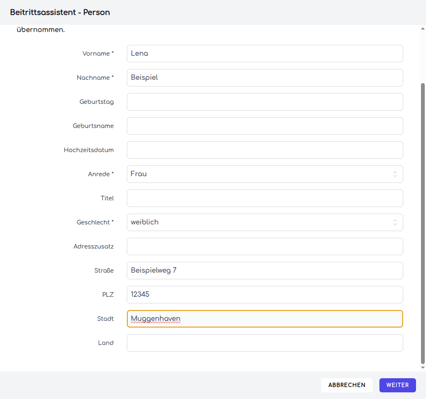Click the Anrede label text
Viewport: 426px width, 399px height.
(x=101, y=174)
